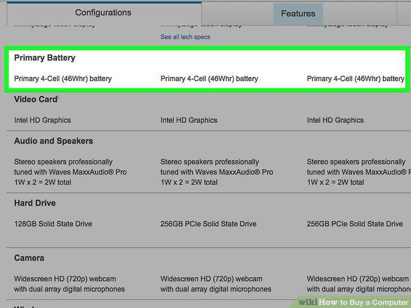Click third column Stereo speakers description
This screenshot has width=411, height=308.
pyautogui.click(x=359, y=172)
